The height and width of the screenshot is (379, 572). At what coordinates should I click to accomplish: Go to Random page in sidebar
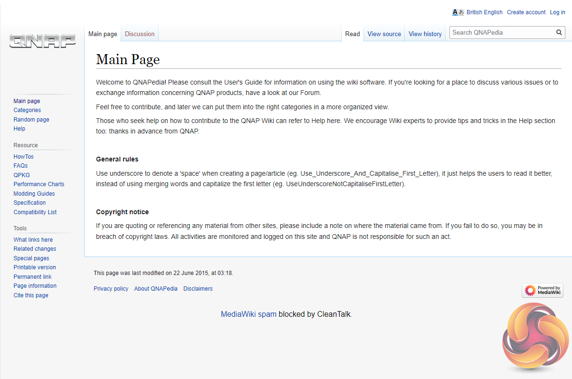tap(31, 120)
